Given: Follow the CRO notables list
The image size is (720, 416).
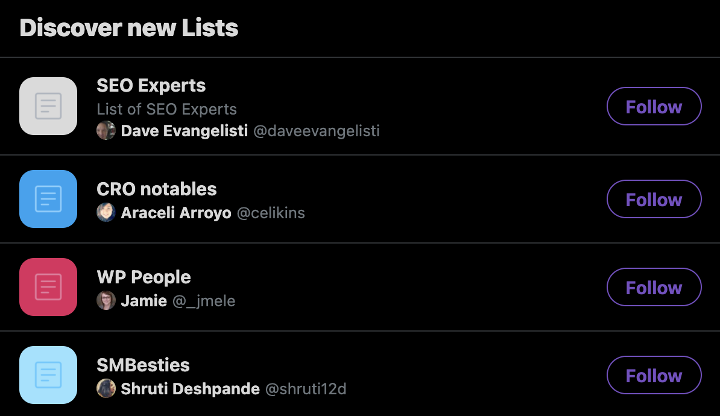Looking at the screenshot, I should pos(654,199).
